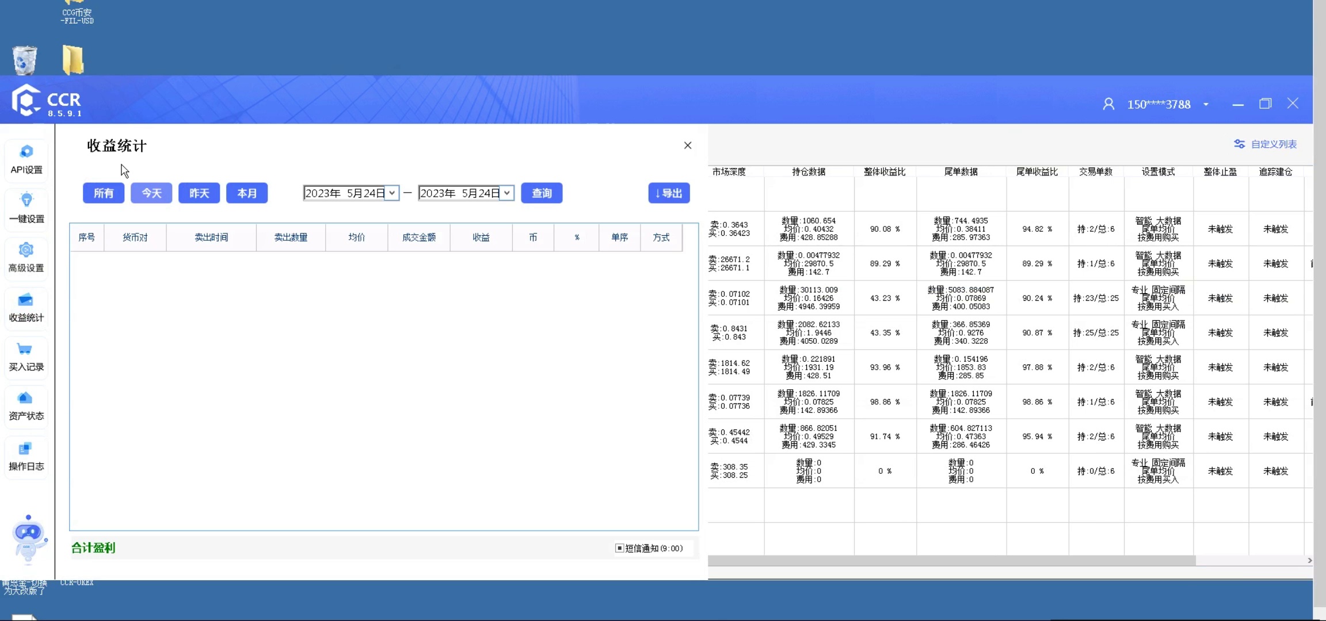Click the 查询 button

click(542, 193)
